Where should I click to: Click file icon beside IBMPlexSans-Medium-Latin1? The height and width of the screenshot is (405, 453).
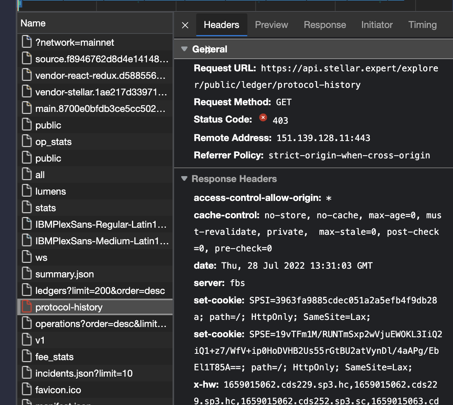click(x=26, y=240)
